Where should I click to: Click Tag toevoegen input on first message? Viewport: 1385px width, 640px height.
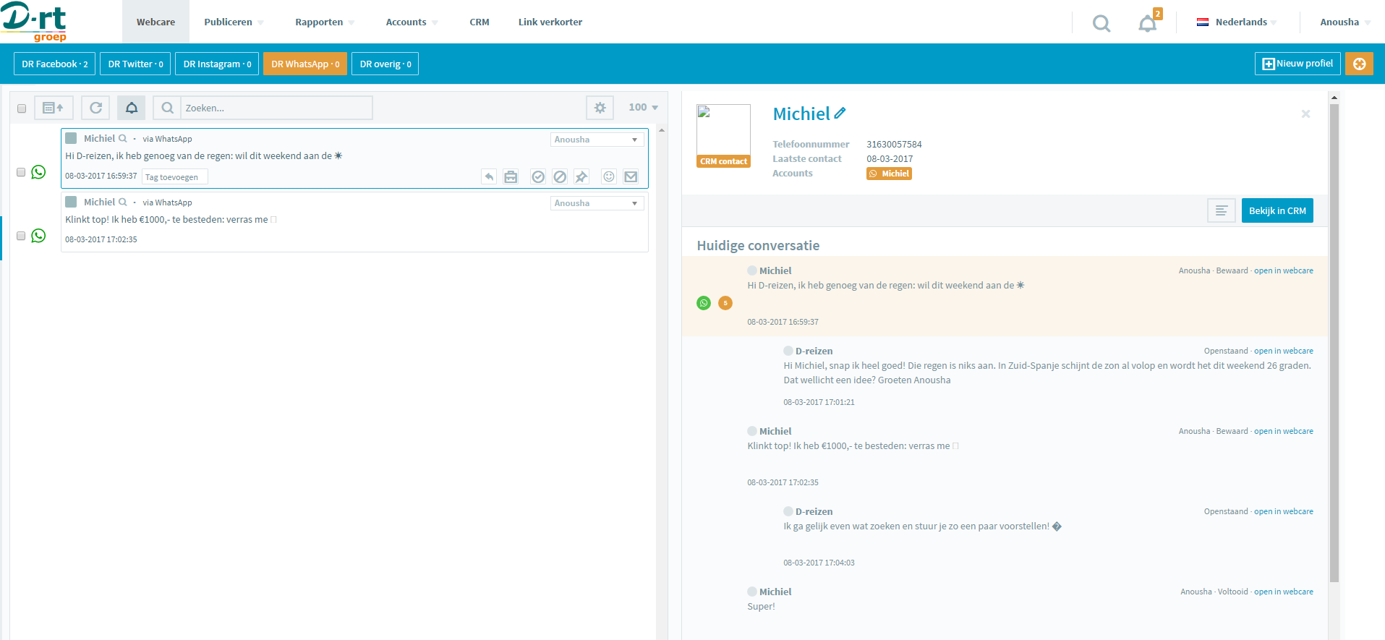point(175,177)
